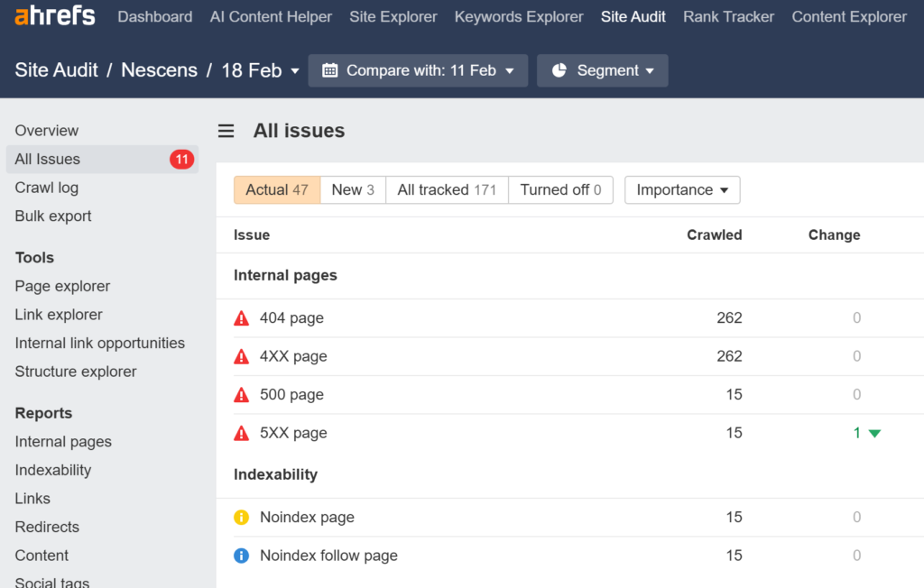Image resolution: width=924 pixels, height=588 pixels.
Task: Click the Indexability group heading in table
Action: (275, 475)
